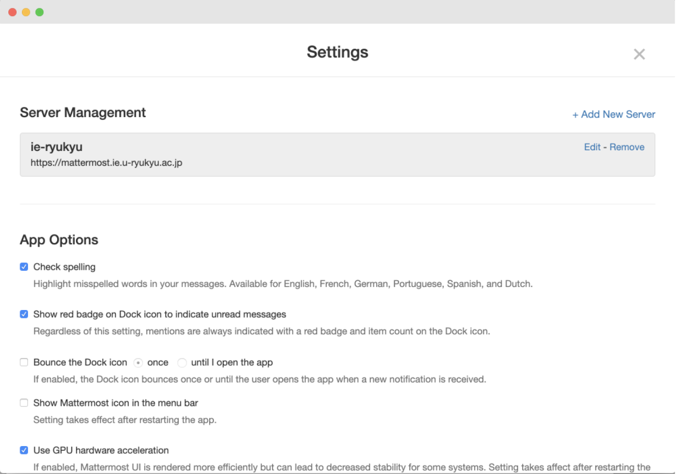Turn off Use GPU hardware acceleration
676x474 pixels.
point(24,450)
